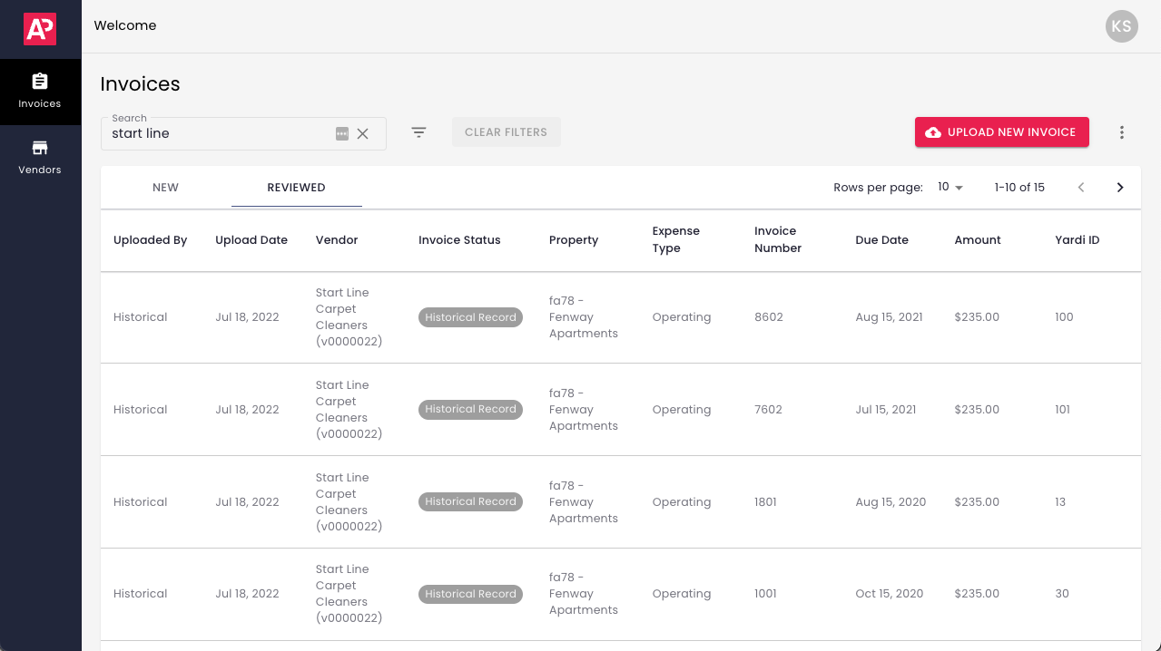1161x651 pixels.
Task: Click the keyboard icon in search box
Action: tap(342, 133)
